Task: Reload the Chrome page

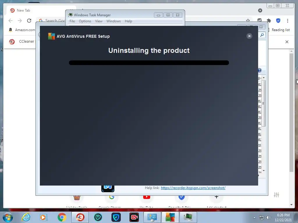Action: click(29, 21)
